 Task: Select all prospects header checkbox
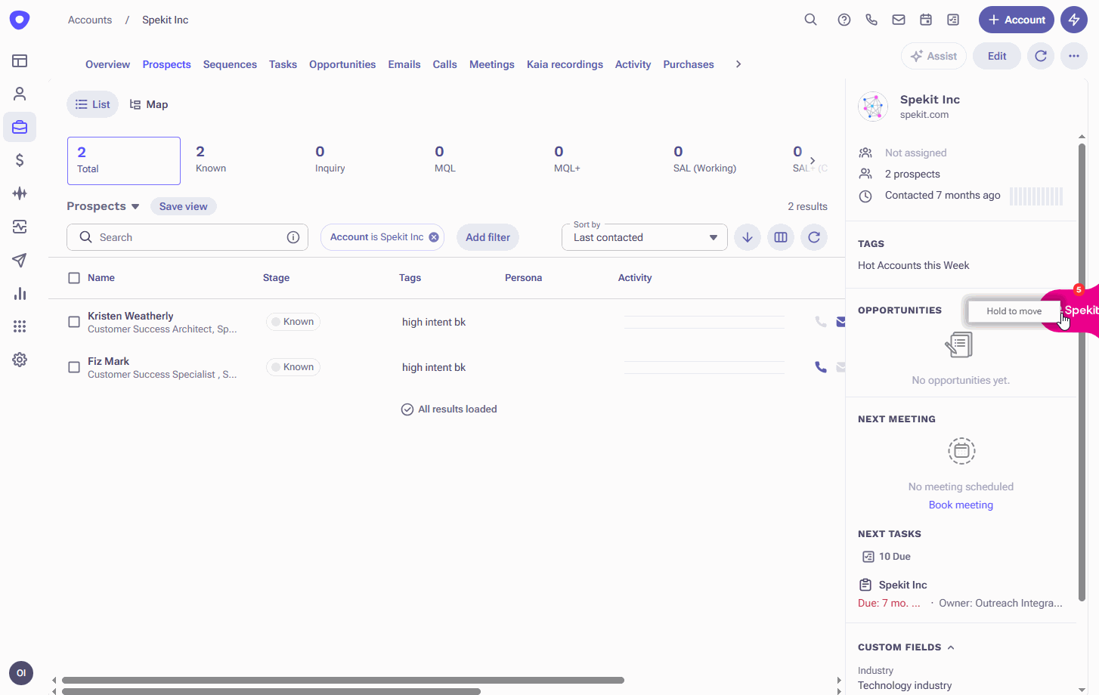[x=74, y=278]
